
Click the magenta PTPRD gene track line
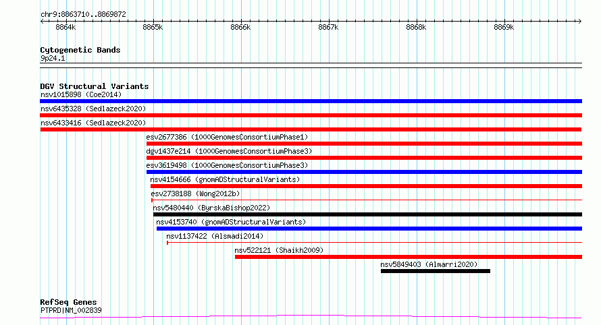pos(311,317)
